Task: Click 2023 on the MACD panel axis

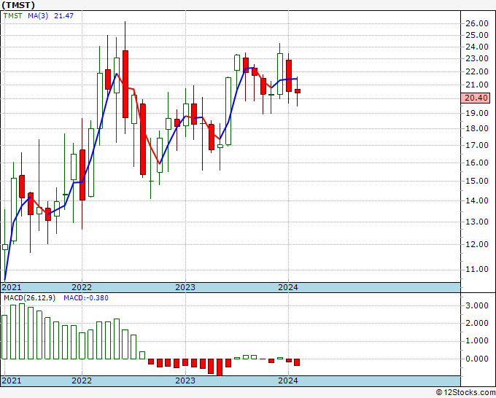Action: [185, 381]
